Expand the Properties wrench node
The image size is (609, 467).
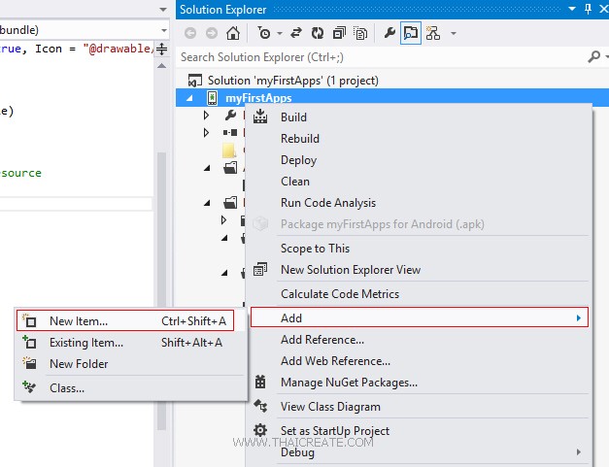206,115
